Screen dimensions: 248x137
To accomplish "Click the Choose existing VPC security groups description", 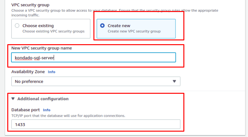I will click(x=53, y=31).
